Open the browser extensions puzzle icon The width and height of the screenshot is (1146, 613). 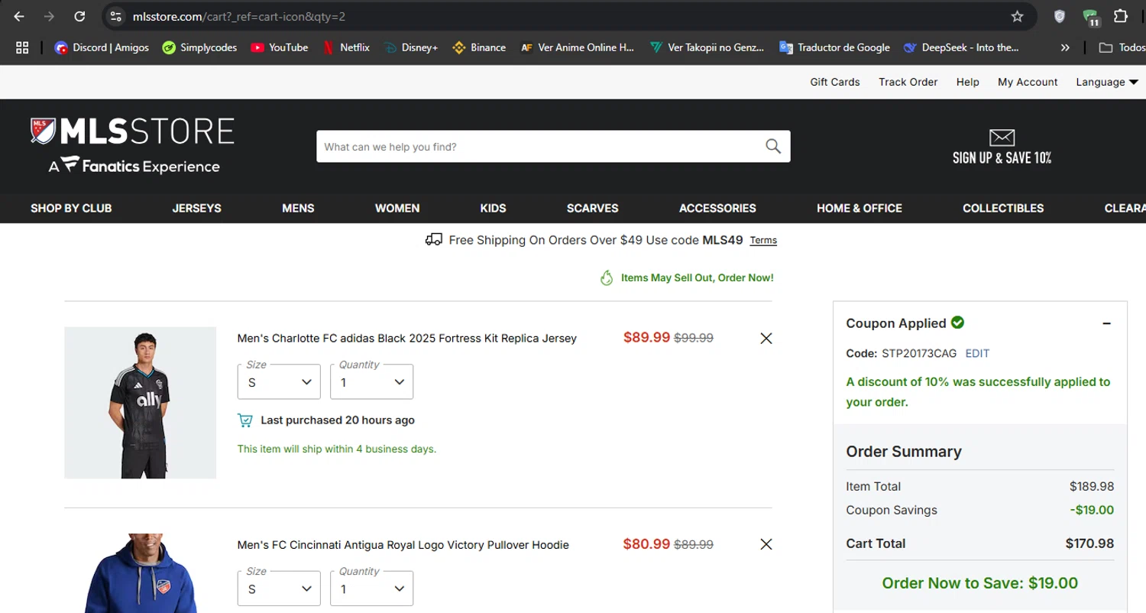click(1121, 17)
